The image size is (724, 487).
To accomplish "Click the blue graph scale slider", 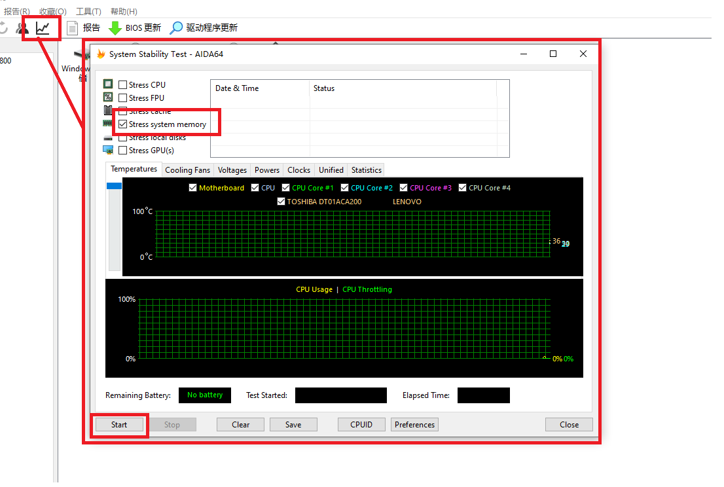I will pos(115,186).
